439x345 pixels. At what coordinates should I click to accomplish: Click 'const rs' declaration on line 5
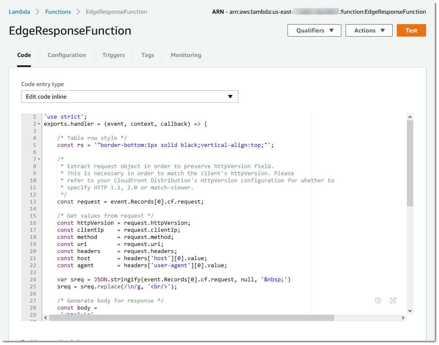tap(71, 145)
